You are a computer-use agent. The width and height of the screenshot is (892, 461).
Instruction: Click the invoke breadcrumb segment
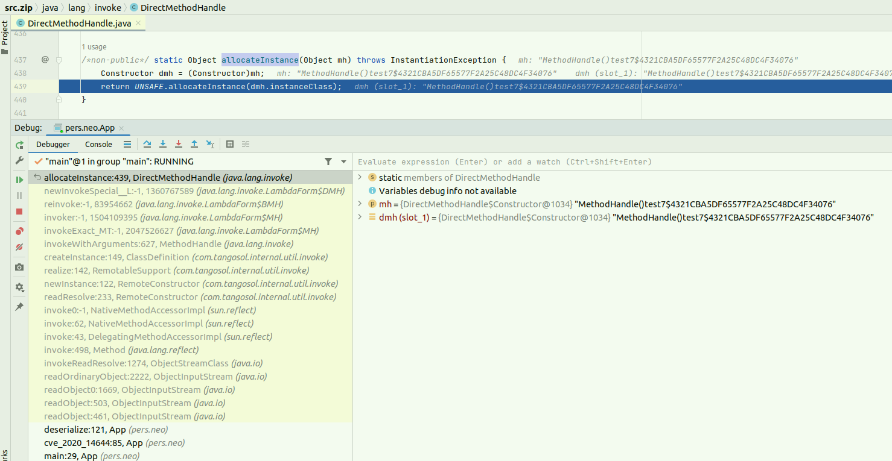pyautogui.click(x=107, y=8)
